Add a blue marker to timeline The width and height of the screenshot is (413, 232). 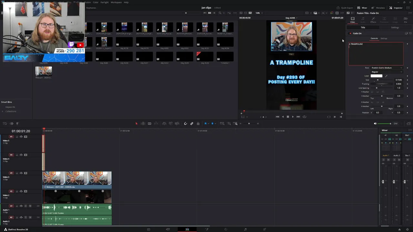212,123
